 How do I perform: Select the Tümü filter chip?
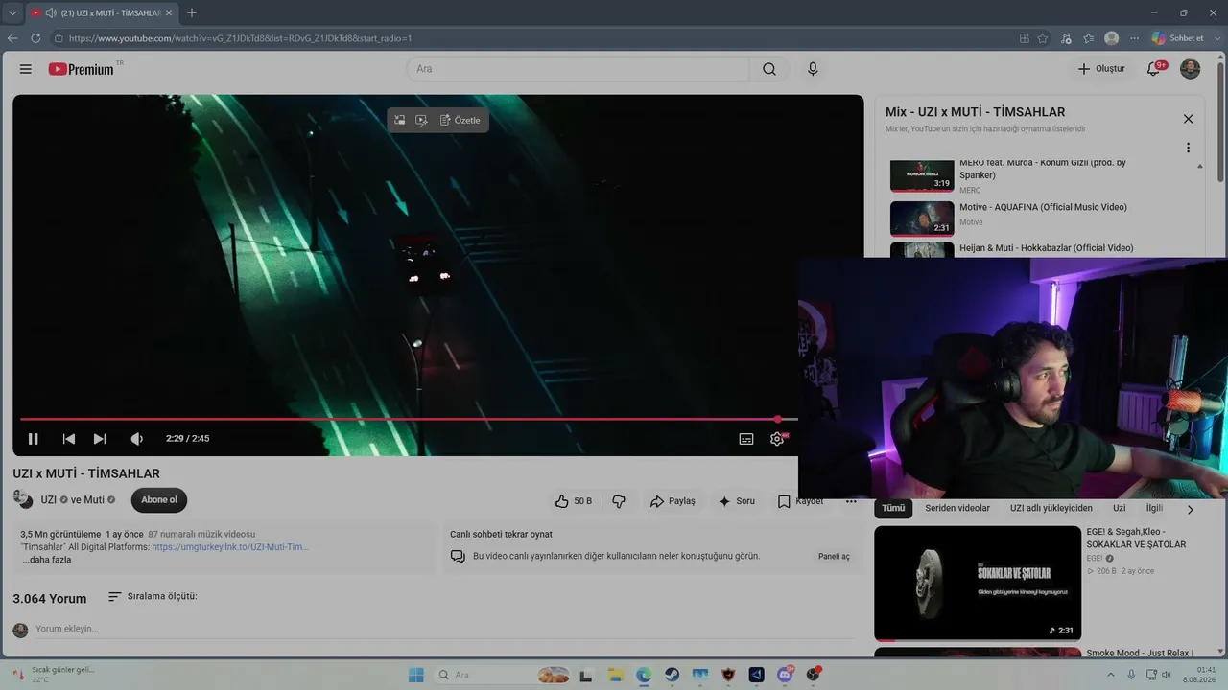click(893, 508)
